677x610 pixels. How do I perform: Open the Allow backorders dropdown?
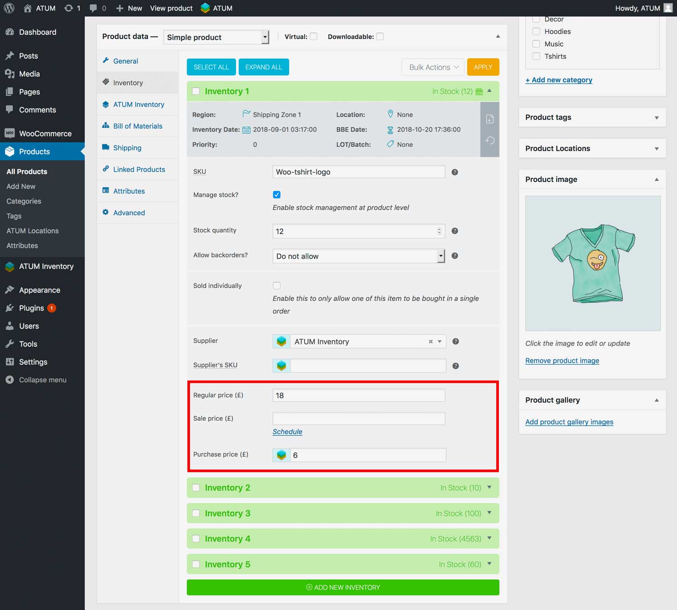pos(358,256)
